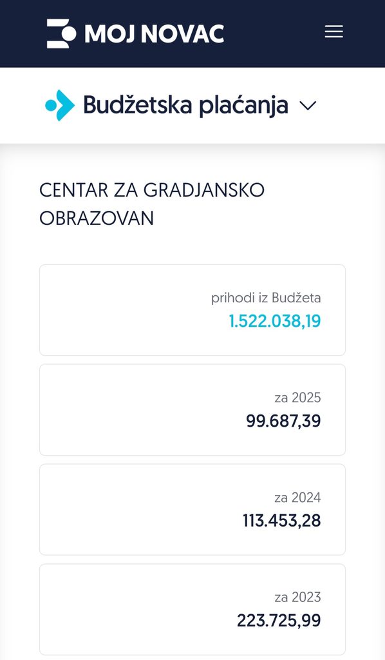Image resolution: width=385 pixels, height=660 pixels.
Task: Select the teal total 1.522.038,19
Action: click(274, 321)
